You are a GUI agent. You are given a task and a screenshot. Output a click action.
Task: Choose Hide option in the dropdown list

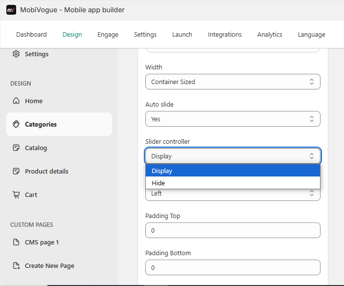233,183
